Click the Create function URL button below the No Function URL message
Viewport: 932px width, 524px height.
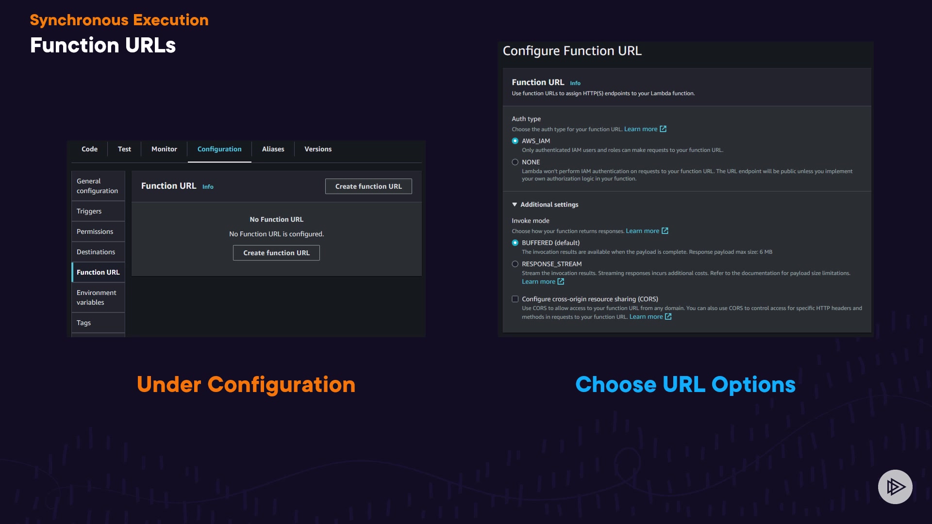(276, 253)
